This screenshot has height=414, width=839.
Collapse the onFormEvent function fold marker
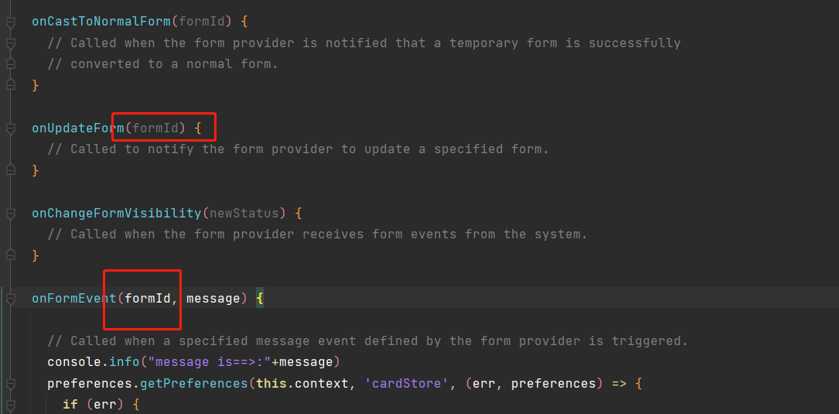click(x=10, y=299)
